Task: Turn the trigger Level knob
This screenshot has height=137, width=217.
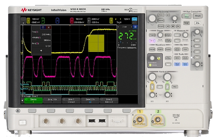Action: click(x=160, y=35)
